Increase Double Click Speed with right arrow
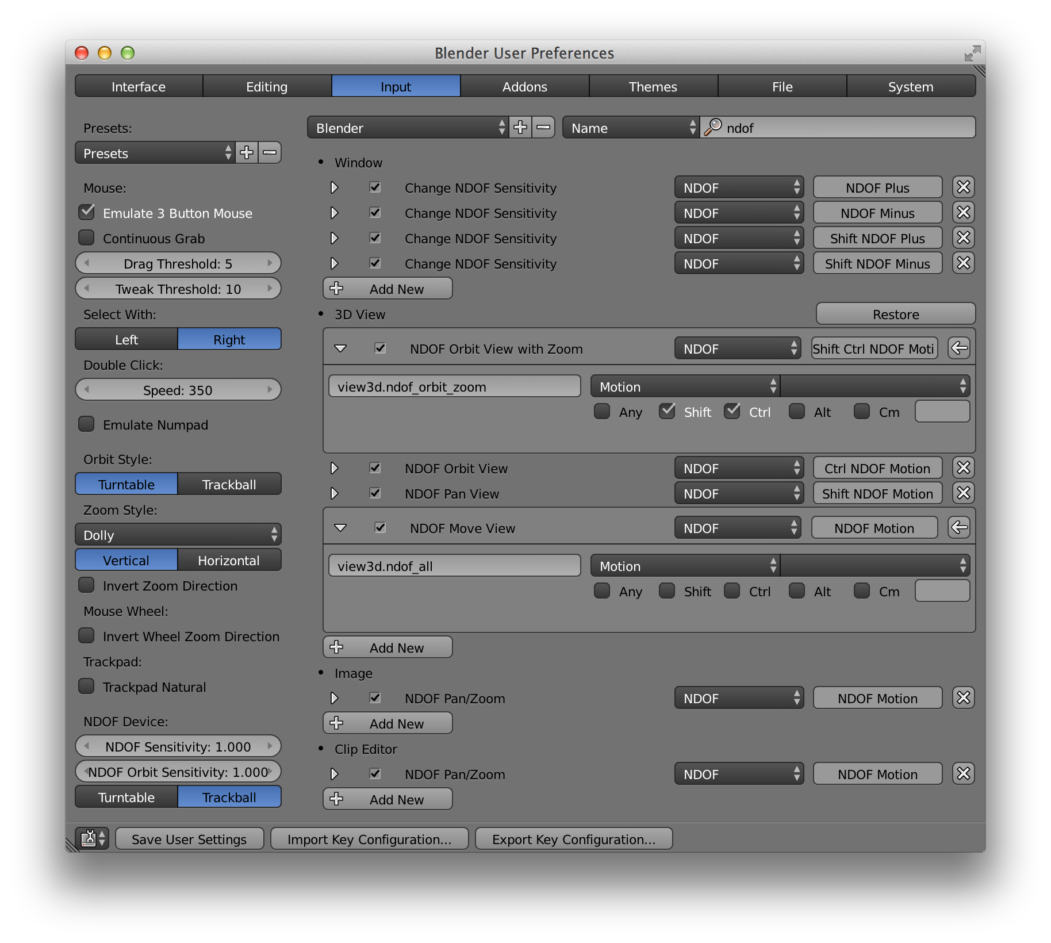 tap(270, 390)
